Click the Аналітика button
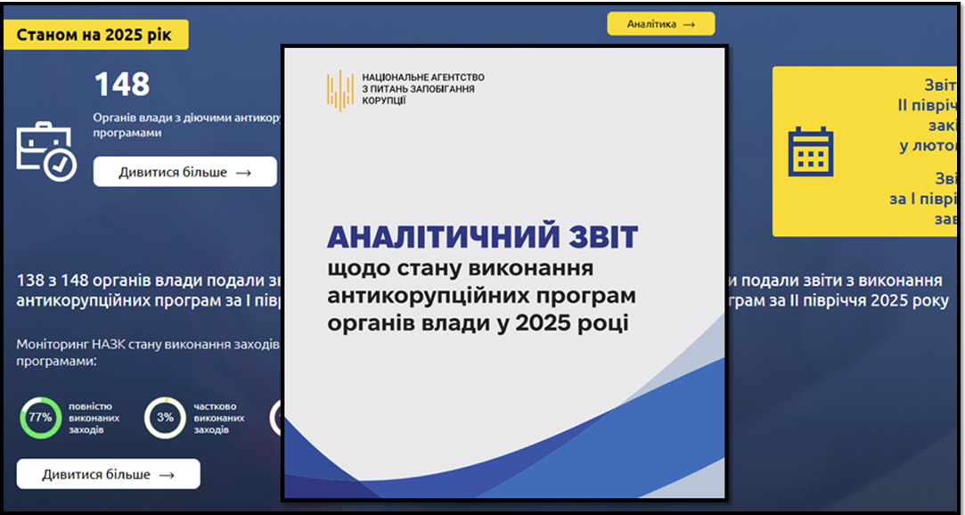The width and height of the screenshot is (965, 515). point(660,24)
